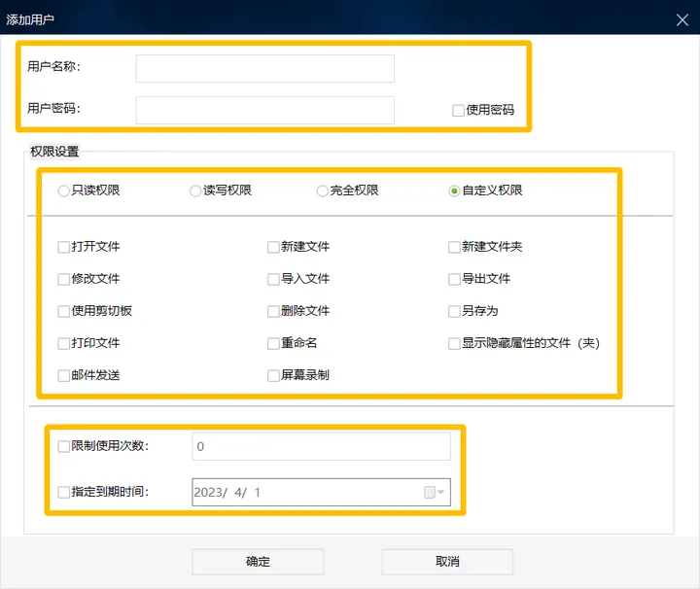Click the 用户密码 input field
The width and height of the screenshot is (700, 589).
click(x=264, y=110)
